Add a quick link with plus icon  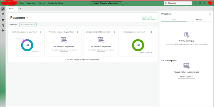pyautogui.click(x=210, y=61)
